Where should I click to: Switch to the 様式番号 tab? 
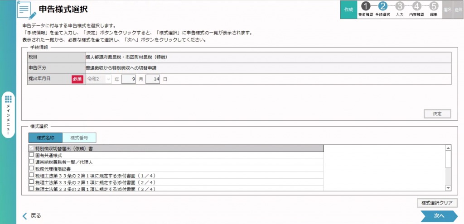[79, 138]
